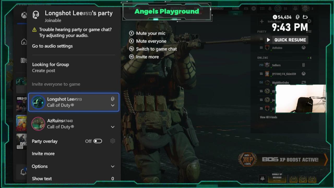The width and height of the screenshot is (334, 188).
Task: Switch to the Barracks tab in game menu
Action: [217, 9]
